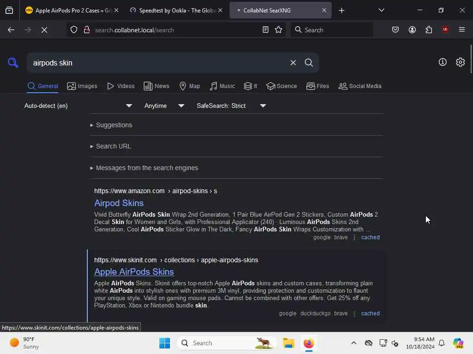Click the page vertical scrollbar

click(471, 59)
